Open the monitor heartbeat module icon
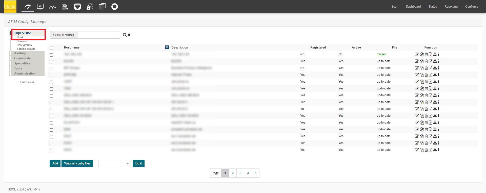Image resolution: width=486 pixels, height=193 pixels. coord(40,7)
